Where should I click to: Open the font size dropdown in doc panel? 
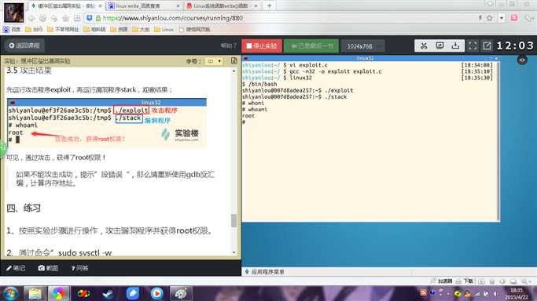pos(214,61)
